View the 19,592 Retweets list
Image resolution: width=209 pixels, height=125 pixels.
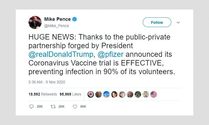pos(43,94)
